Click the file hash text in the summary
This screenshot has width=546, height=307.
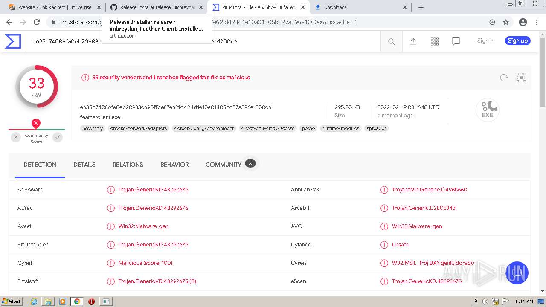click(x=176, y=107)
